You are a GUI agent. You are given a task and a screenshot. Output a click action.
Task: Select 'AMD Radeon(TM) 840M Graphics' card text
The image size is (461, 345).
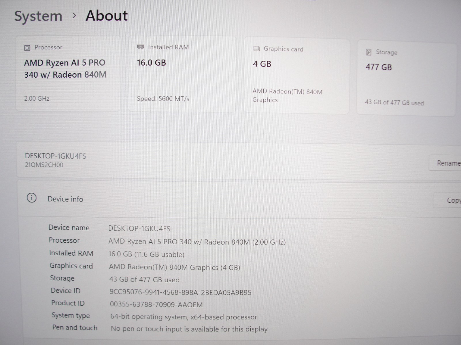coord(287,95)
